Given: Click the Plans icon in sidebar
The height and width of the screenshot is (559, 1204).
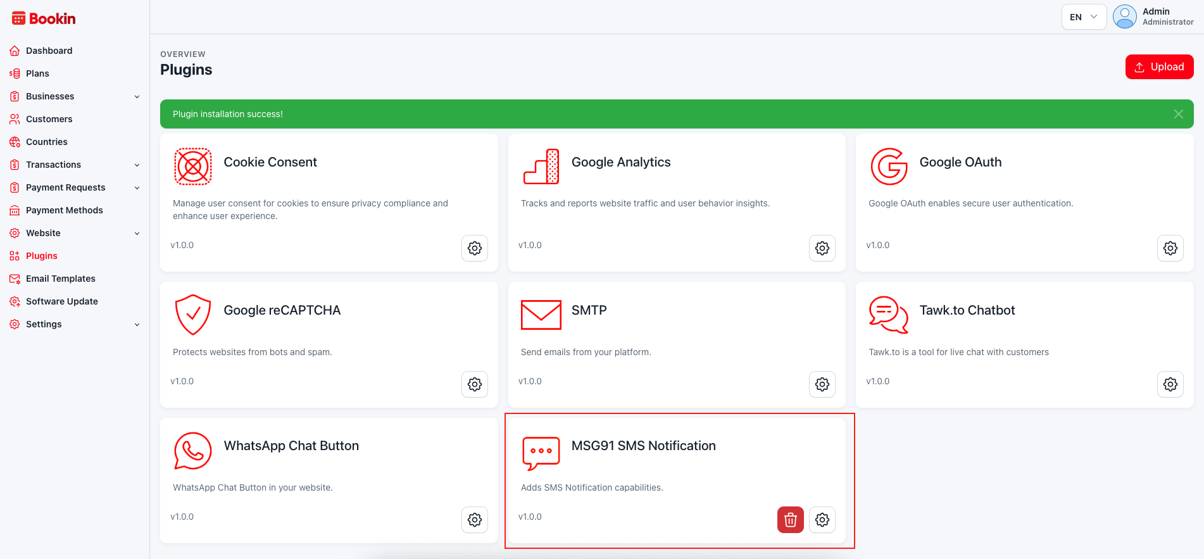Looking at the screenshot, I should [15, 73].
